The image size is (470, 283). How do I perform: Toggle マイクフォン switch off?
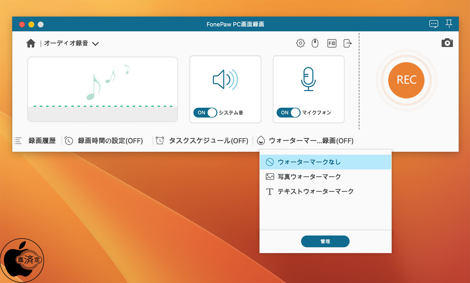coord(288,113)
